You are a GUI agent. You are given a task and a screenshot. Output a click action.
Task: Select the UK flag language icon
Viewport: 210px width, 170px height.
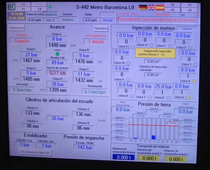151,8
